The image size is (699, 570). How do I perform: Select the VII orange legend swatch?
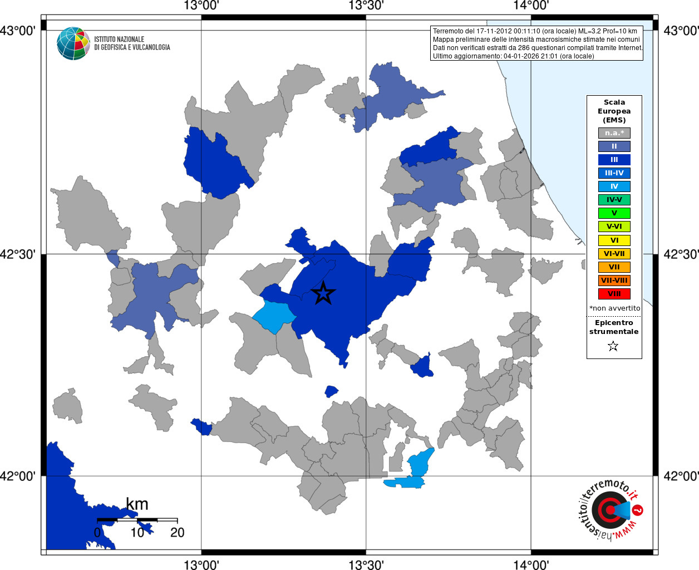click(614, 267)
